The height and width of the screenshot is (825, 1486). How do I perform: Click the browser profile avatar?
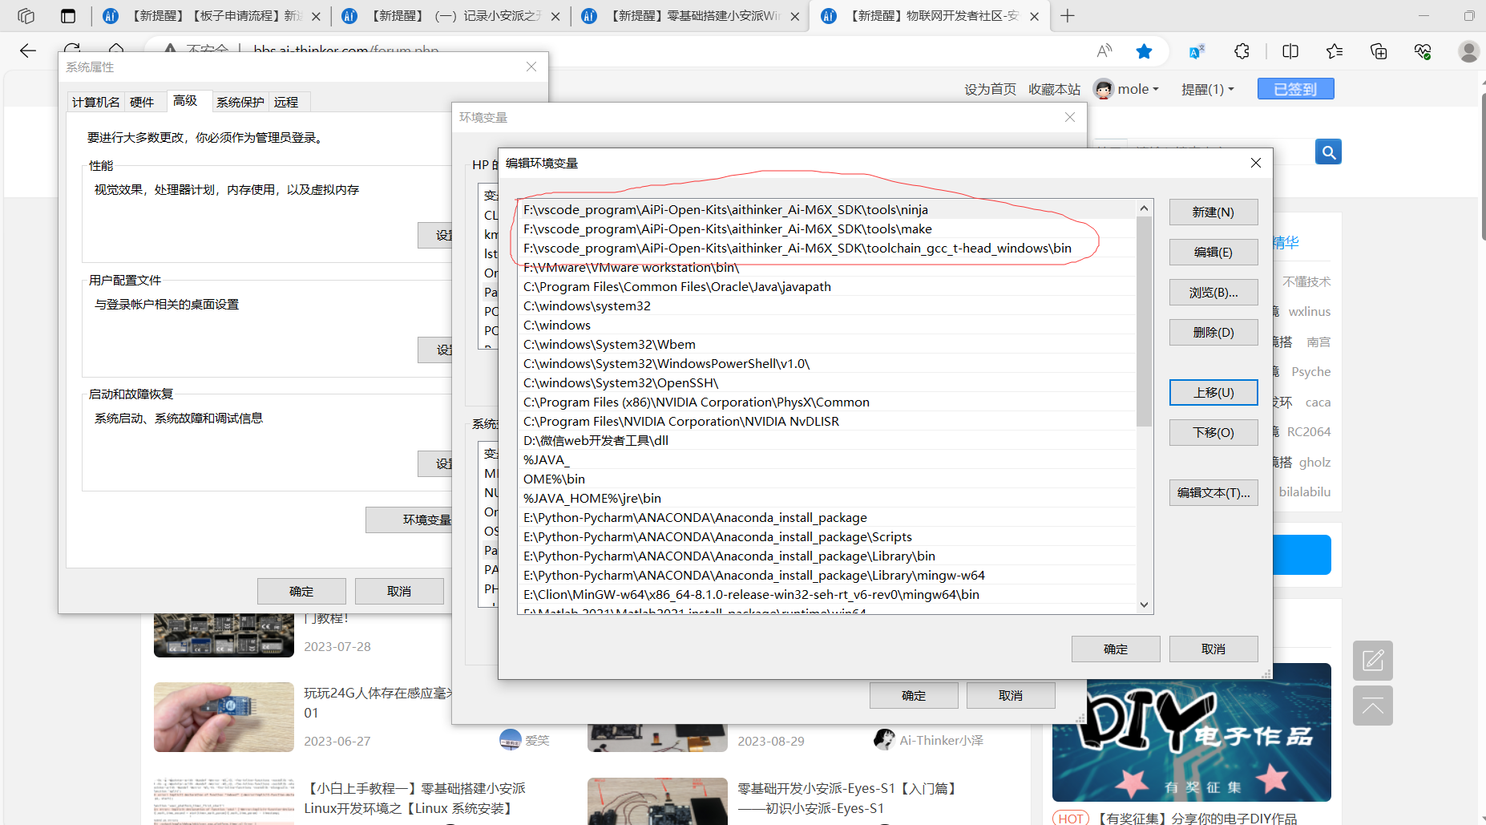1469,51
